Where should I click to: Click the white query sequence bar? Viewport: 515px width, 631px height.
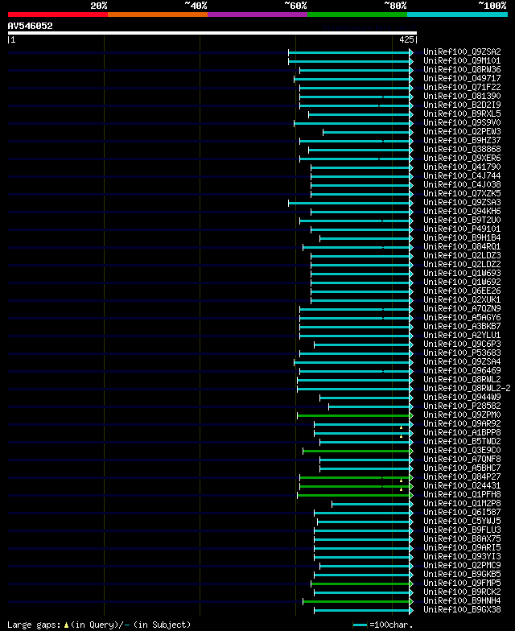pyautogui.click(x=212, y=33)
